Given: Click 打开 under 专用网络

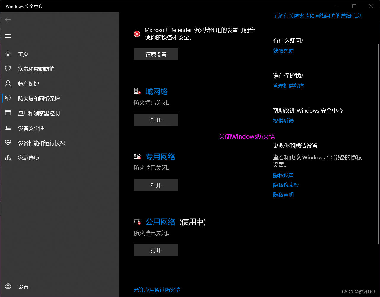Looking at the screenshot, I should pyautogui.click(x=156, y=185).
